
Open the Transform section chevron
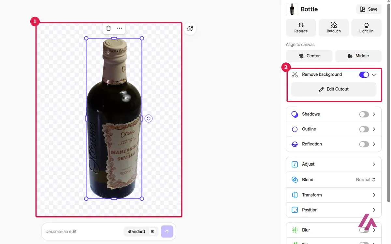374,195
